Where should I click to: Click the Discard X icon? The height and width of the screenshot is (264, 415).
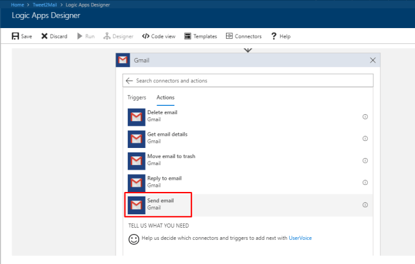[x=44, y=36]
